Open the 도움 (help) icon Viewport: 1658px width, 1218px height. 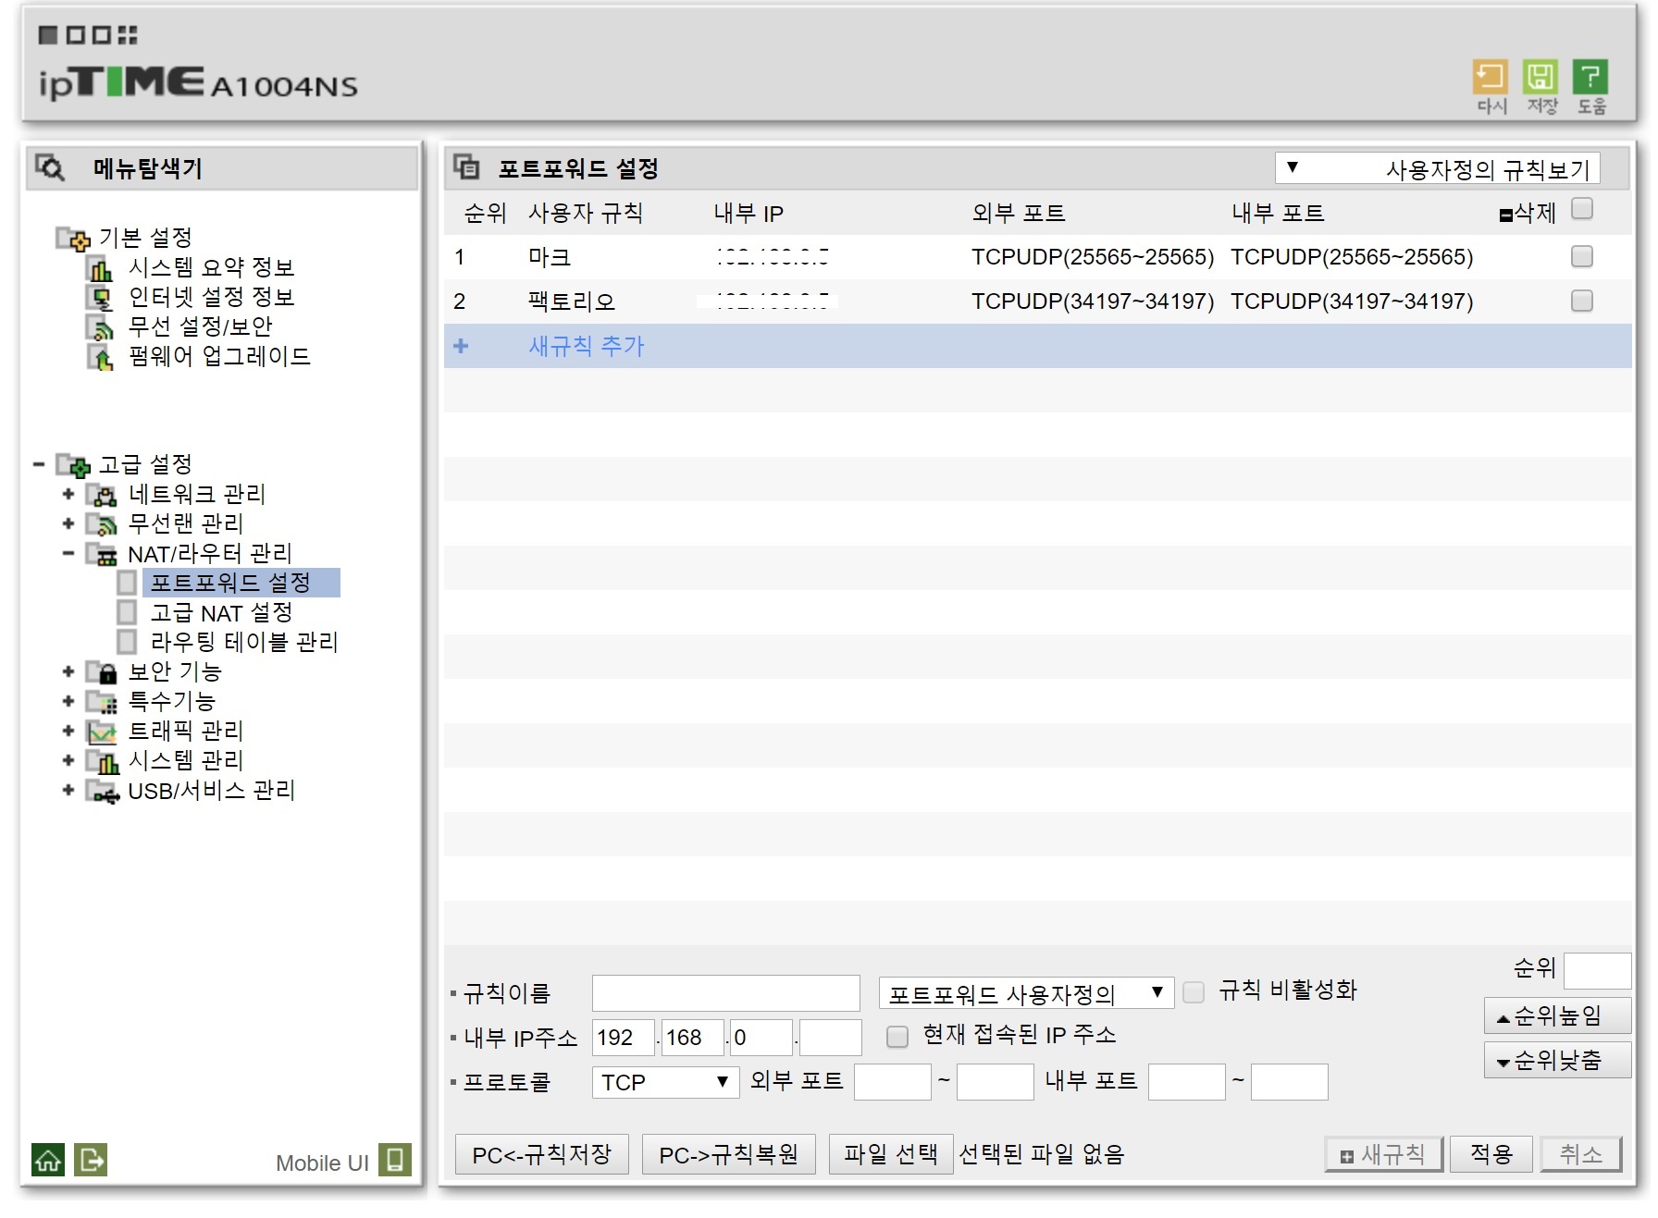[1590, 77]
